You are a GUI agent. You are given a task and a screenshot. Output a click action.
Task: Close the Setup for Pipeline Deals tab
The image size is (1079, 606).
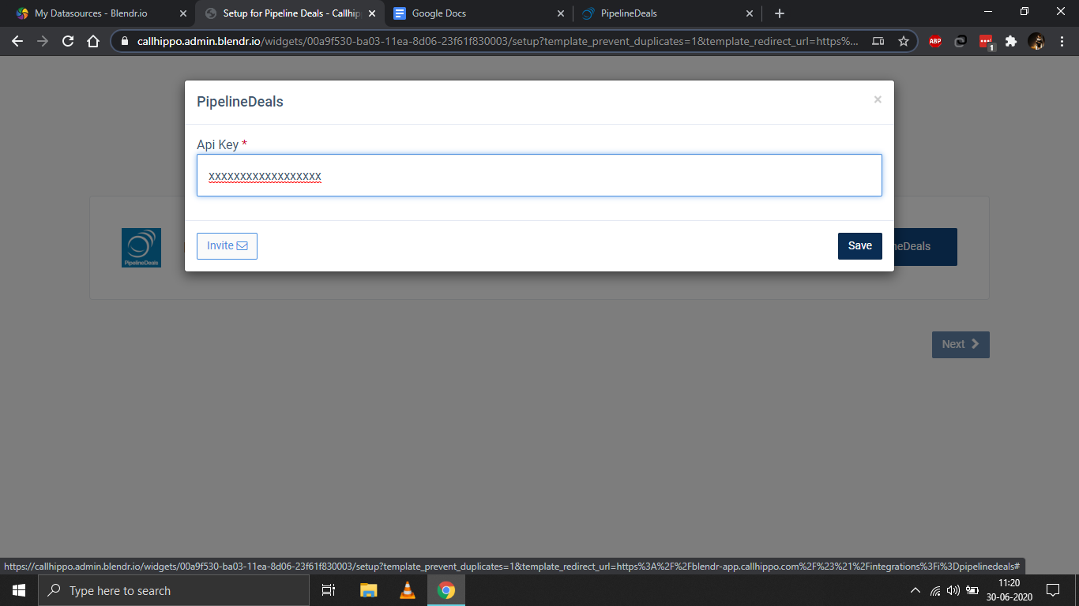(372, 13)
